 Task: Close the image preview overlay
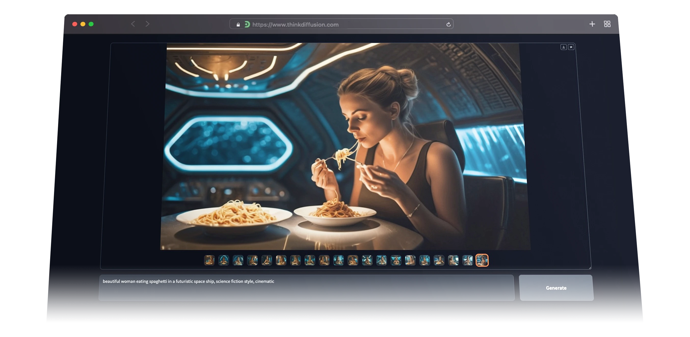571,47
